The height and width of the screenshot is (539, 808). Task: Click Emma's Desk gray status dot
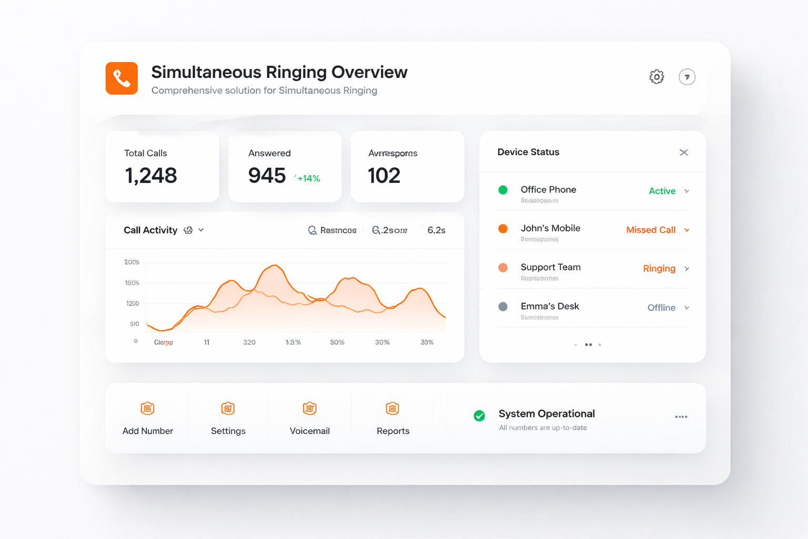click(503, 306)
